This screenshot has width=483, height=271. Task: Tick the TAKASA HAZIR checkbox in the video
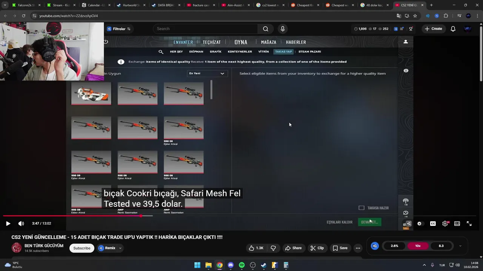pyautogui.click(x=361, y=208)
